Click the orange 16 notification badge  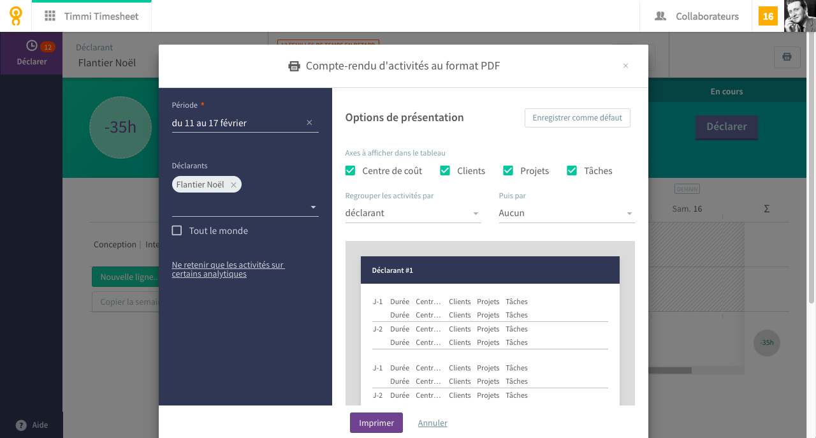click(x=768, y=16)
